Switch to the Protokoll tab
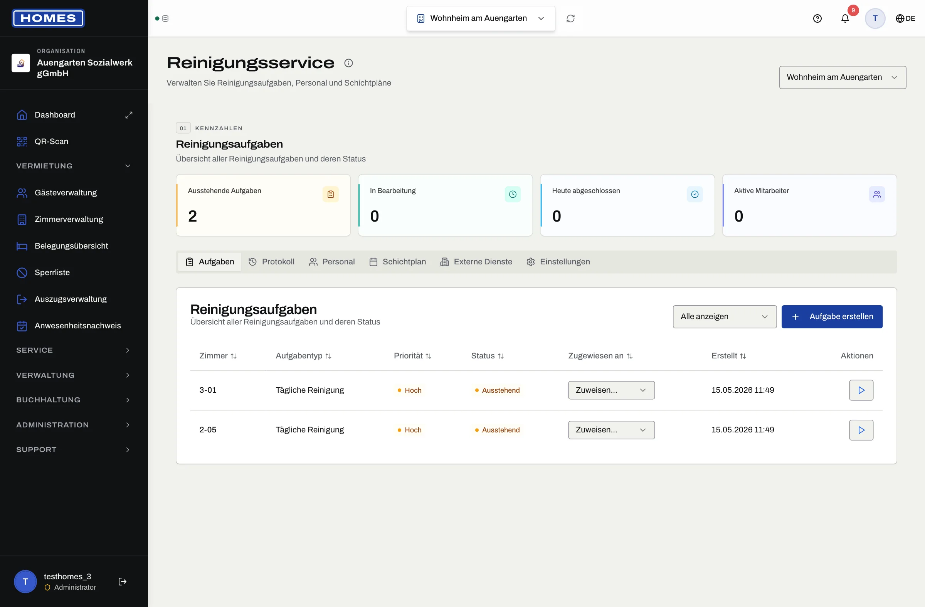 tap(271, 262)
